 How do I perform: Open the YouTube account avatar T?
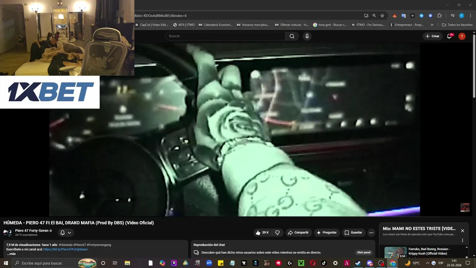click(x=461, y=36)
